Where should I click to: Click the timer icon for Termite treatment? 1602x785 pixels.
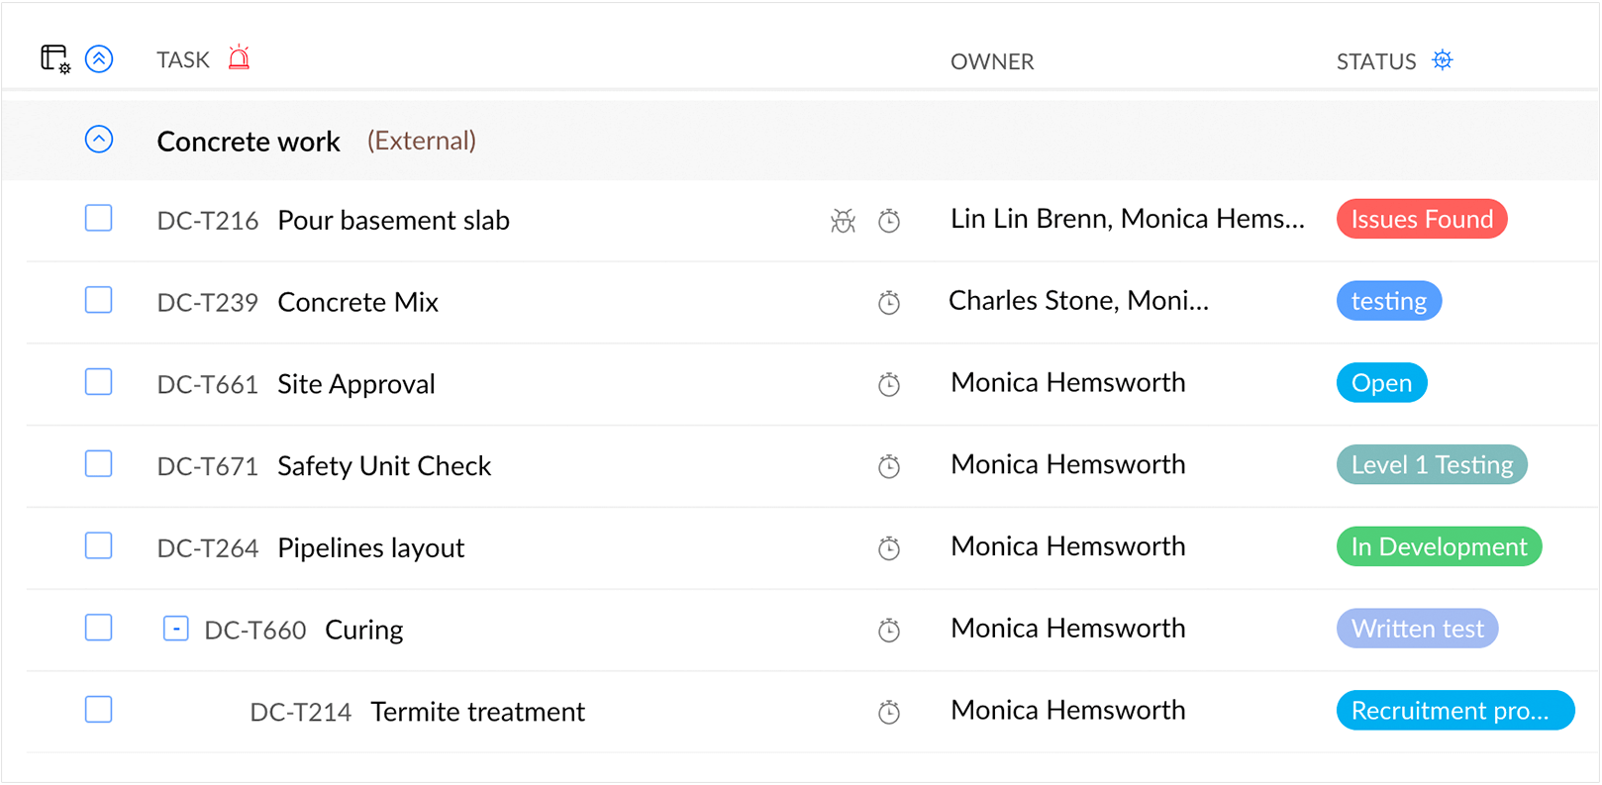[889, 713]
